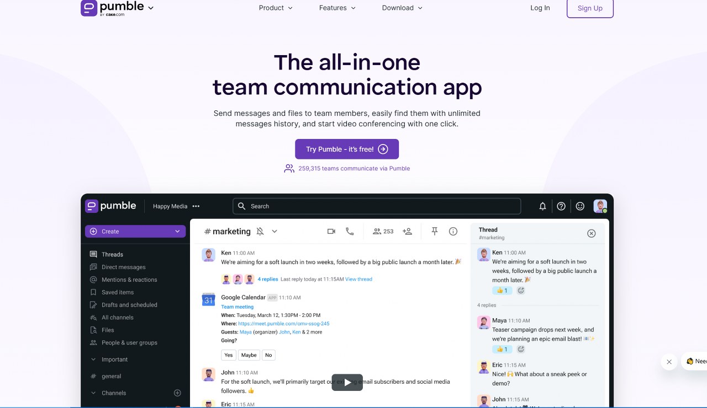Open the Download menu
The height and width of the screenshot is (408, 707).
pyautogui.click(x=402, y=8)
